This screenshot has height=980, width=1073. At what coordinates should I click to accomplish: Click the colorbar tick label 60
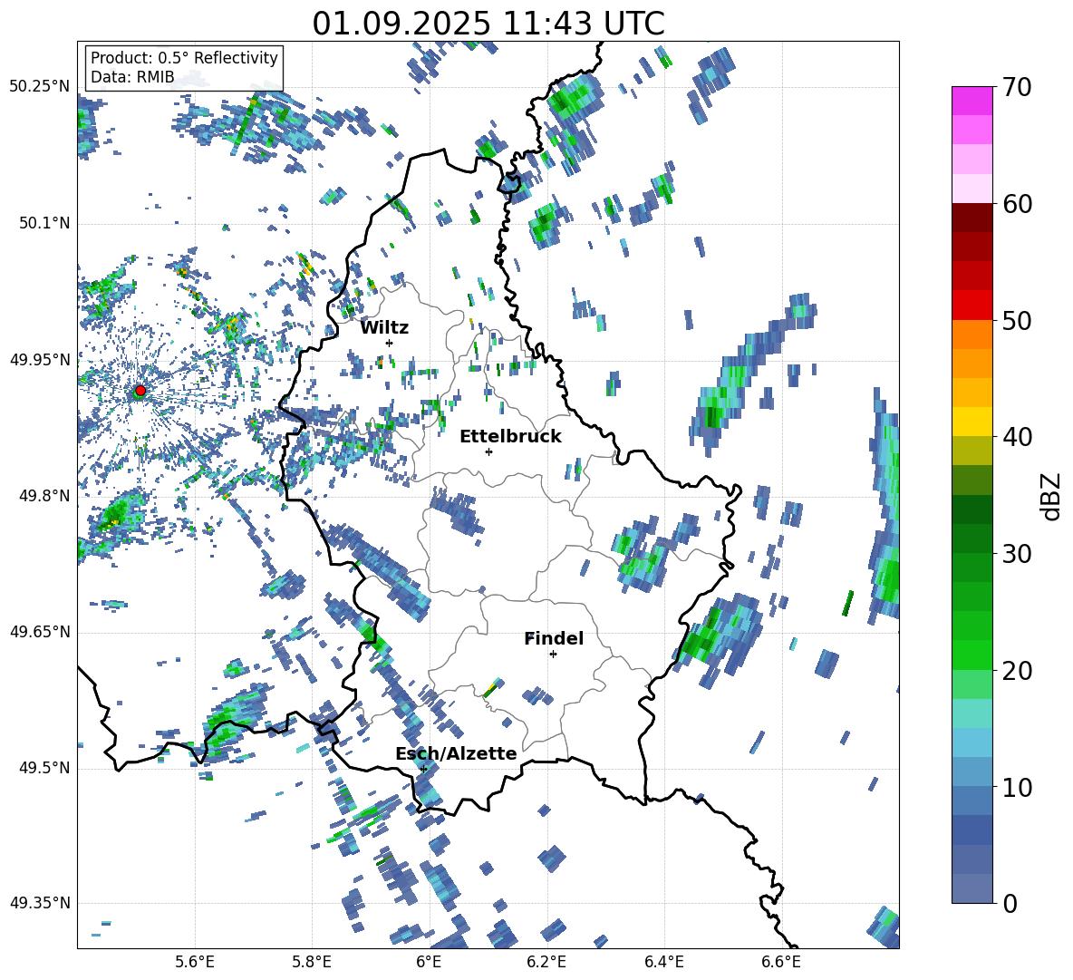click(1017, 204)
